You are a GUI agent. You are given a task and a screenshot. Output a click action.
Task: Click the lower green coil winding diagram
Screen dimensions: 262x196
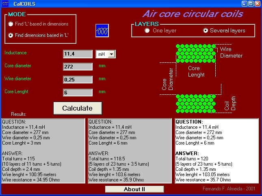pos(196,104)
